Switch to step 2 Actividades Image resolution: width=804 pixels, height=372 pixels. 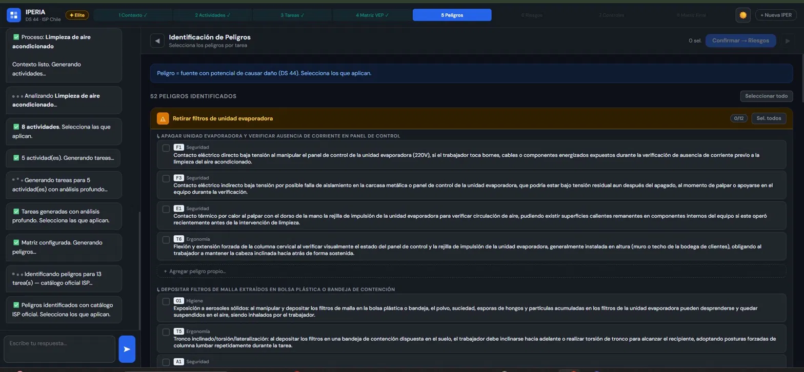212,15
